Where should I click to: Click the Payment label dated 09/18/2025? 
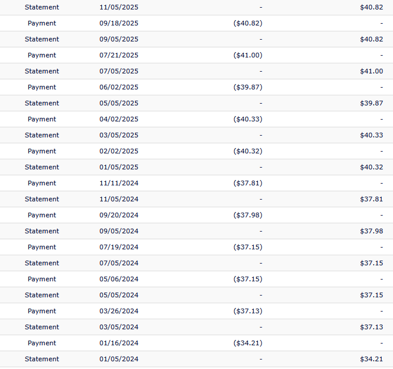[x=42, y=23]
